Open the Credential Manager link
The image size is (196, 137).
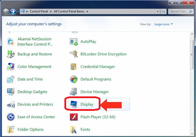(98, 67)
